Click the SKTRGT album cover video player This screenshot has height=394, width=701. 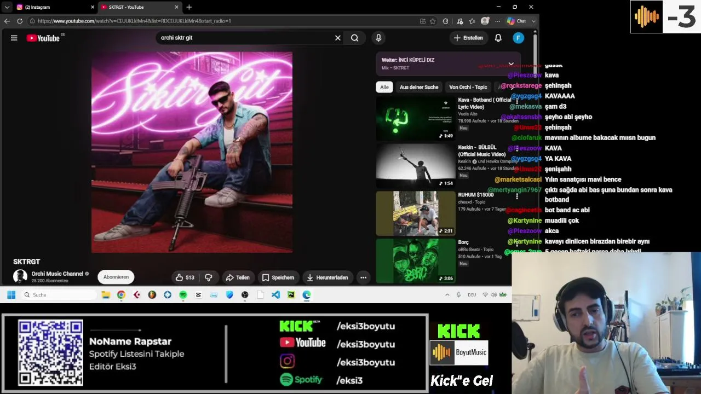(192, 152)
